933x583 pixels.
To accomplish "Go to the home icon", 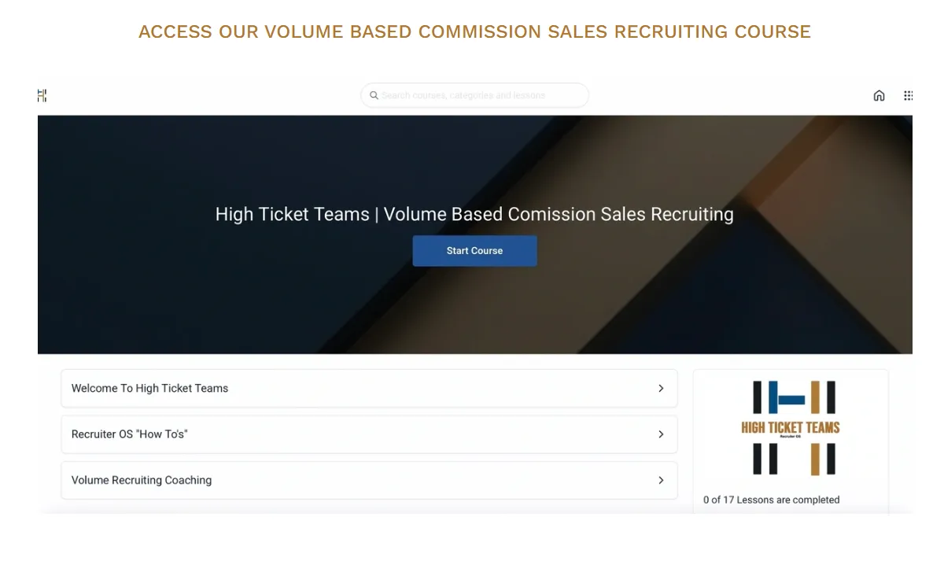I will point(879,95).
